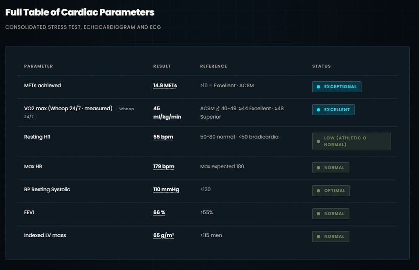Click the REFERENCE column header
419x270 pixels.
tap(214, 66)
